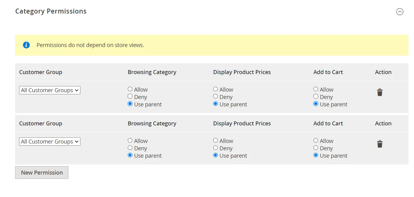The height and width of the screenshot is (197, 414).
Task: Select Deny for second row Display Product Prices
Action: [x=215, y=148]
